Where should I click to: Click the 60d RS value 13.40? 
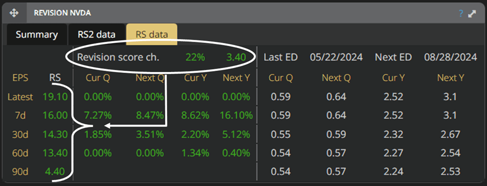pyautogui.click(x=54, y=153)
